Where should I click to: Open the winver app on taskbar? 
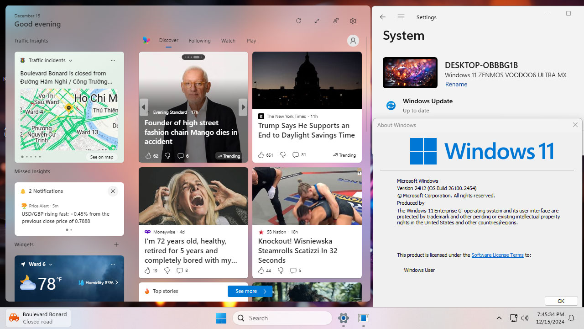pos(364,318)
